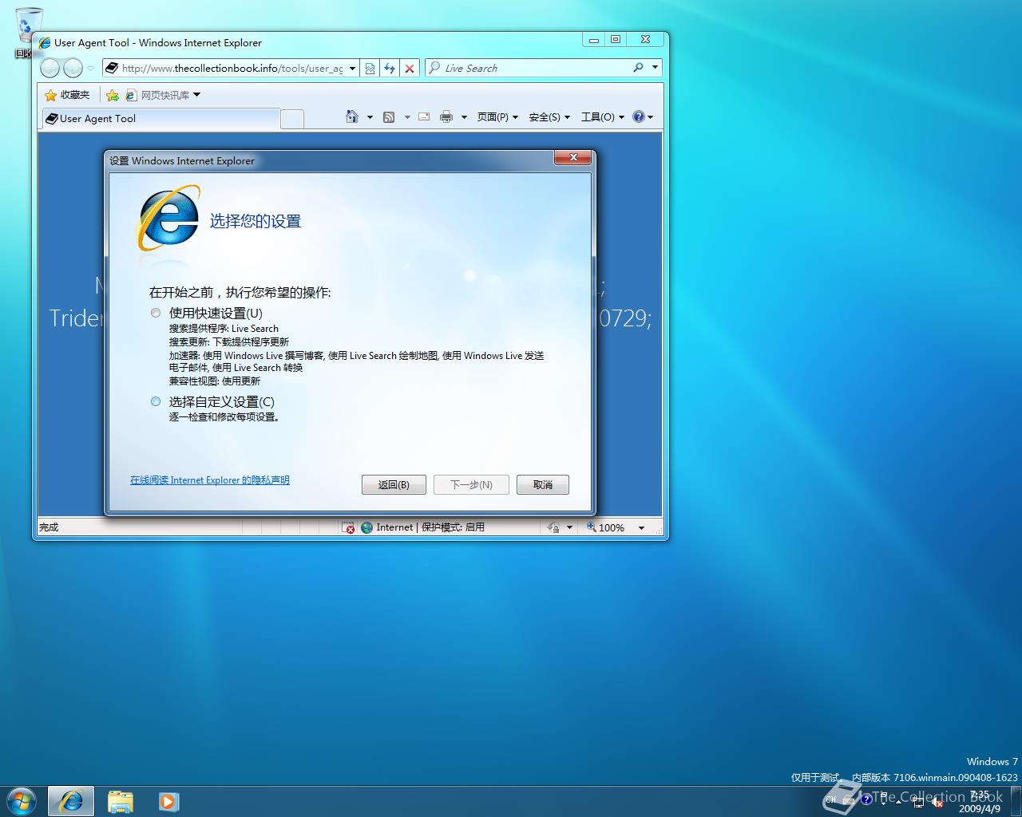Click the volume muted tray icon
This screenshot has width=1022, height=817.
pyautogui.click(x=937, y=802)
